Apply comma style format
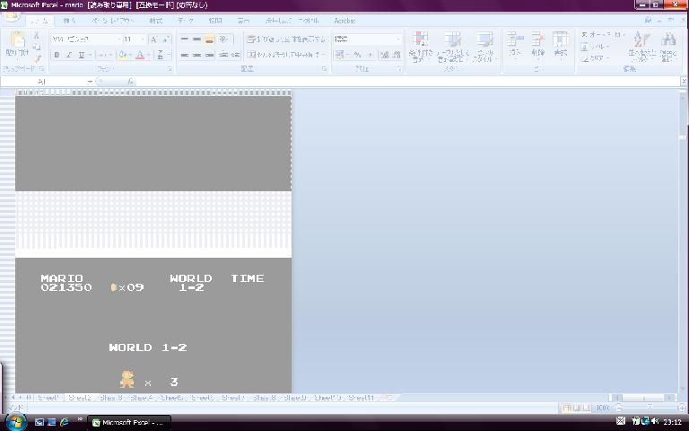This screenshot has height=431, width=689. 370,55
